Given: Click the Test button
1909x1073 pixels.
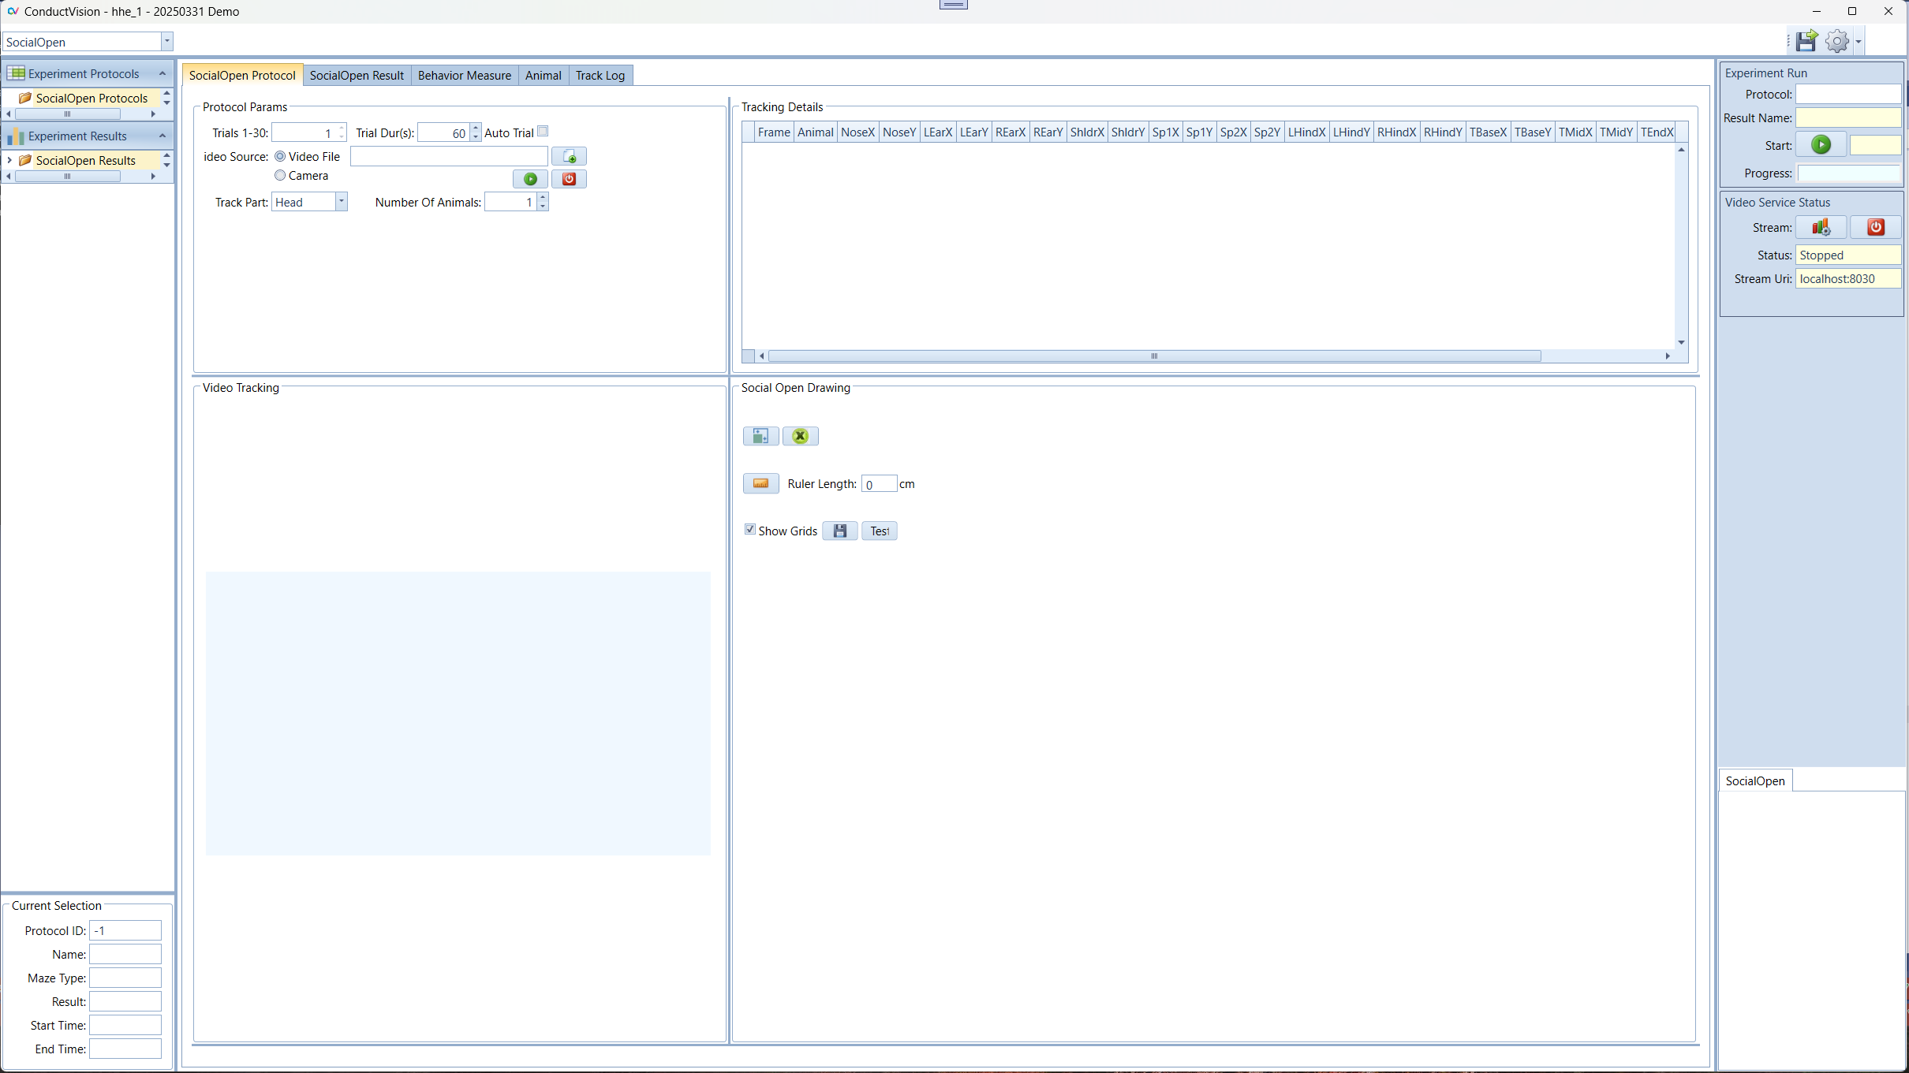Looking at the screenshot, I should (879, 531).
